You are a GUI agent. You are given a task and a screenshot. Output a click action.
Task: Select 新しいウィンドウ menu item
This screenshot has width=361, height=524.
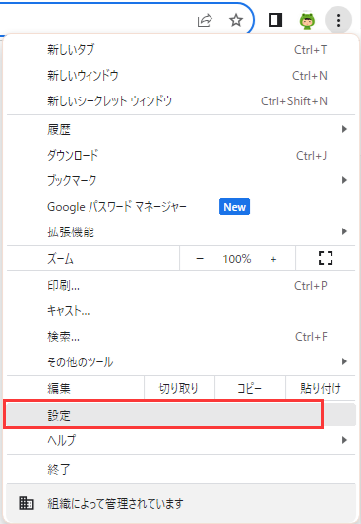pos(181,76)
